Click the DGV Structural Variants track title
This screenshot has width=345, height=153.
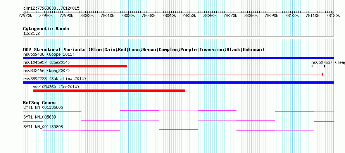coord(144,50)
